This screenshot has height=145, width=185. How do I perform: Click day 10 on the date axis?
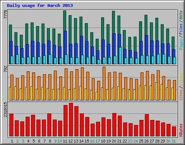click(60, 141)
